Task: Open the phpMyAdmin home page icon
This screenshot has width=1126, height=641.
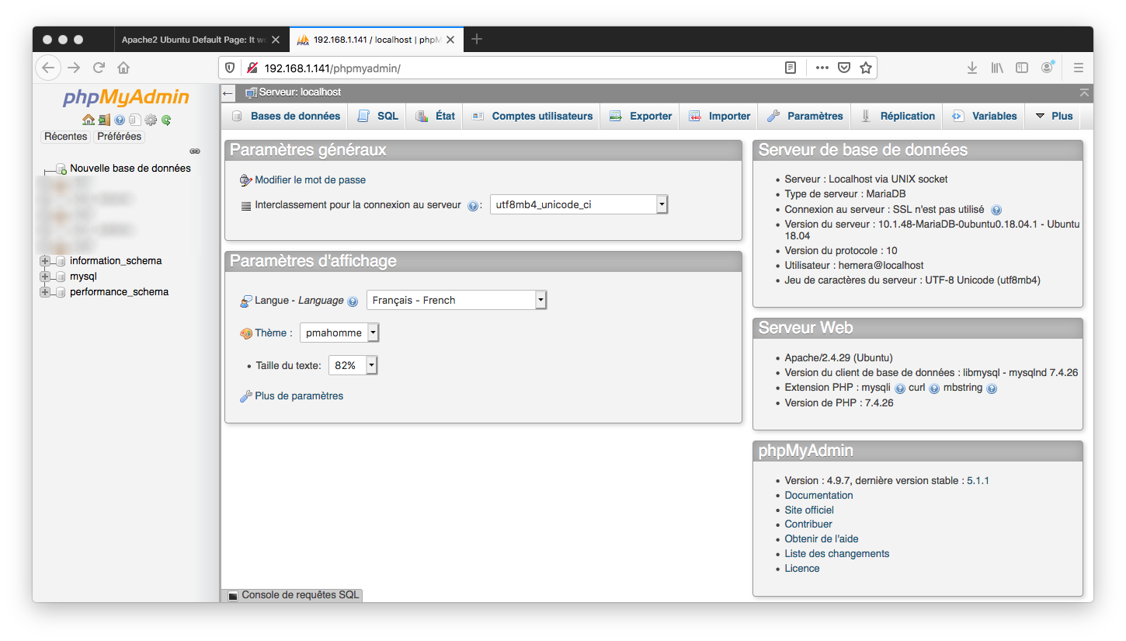Action: (x=89, y=120)
